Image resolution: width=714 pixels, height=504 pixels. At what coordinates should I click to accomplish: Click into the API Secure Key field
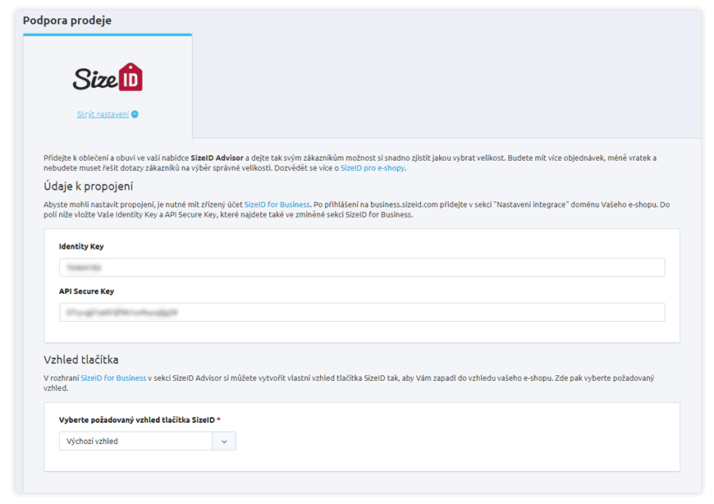(x=361, y=313)
